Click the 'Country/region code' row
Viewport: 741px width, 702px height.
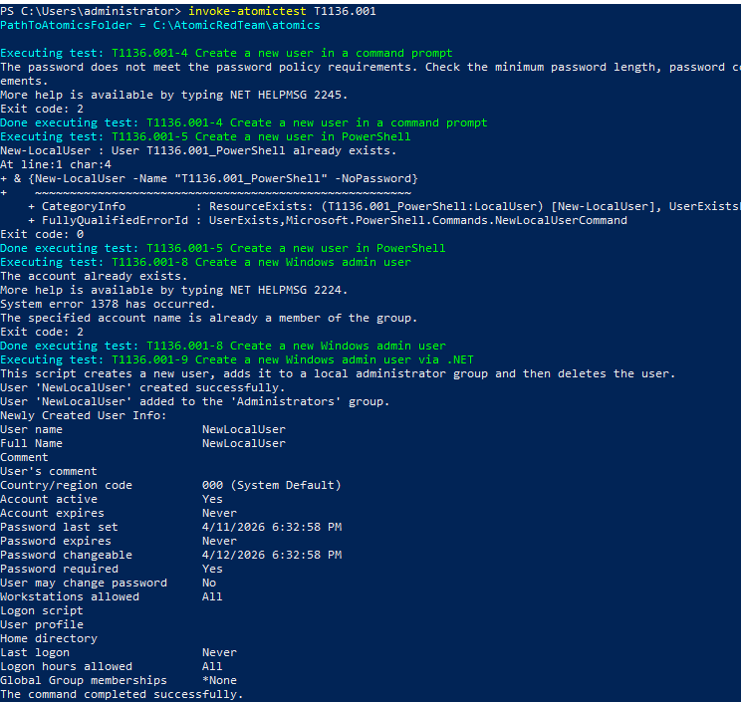170,485
